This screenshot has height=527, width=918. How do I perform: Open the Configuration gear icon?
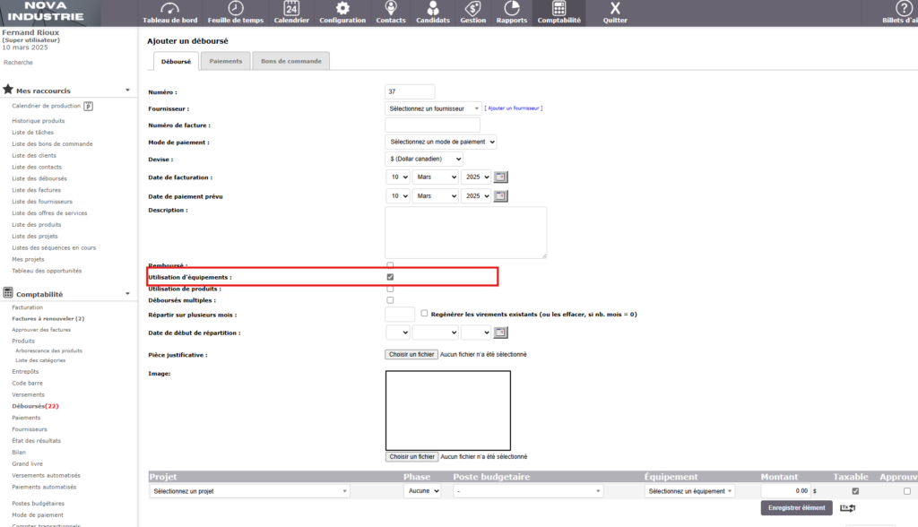pos(342,9)
